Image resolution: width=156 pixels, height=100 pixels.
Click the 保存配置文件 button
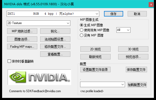pos(136,70)
